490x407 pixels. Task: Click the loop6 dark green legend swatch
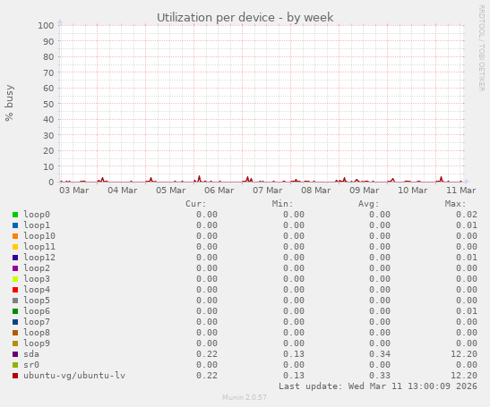tap(15, 311)
